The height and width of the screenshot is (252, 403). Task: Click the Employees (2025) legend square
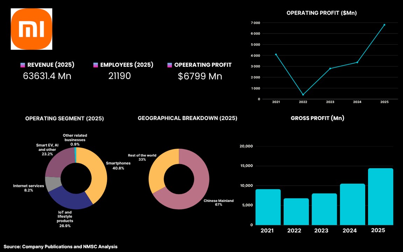coord(96,65)
